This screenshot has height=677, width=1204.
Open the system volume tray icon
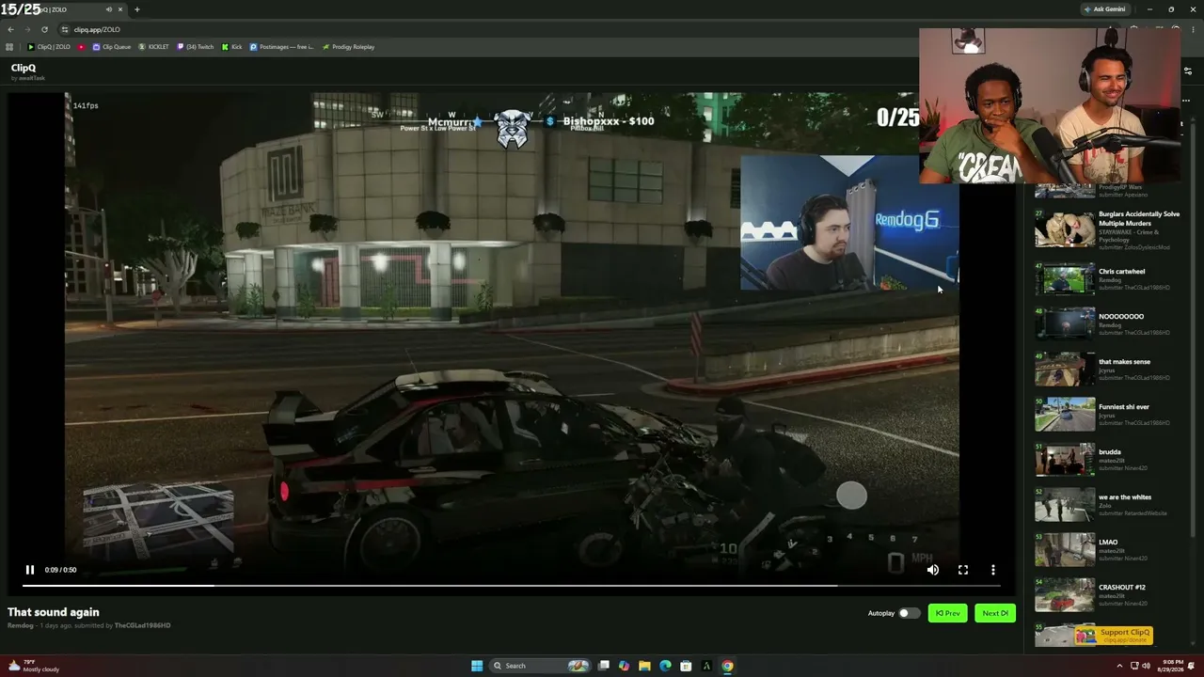(1146, 666)
